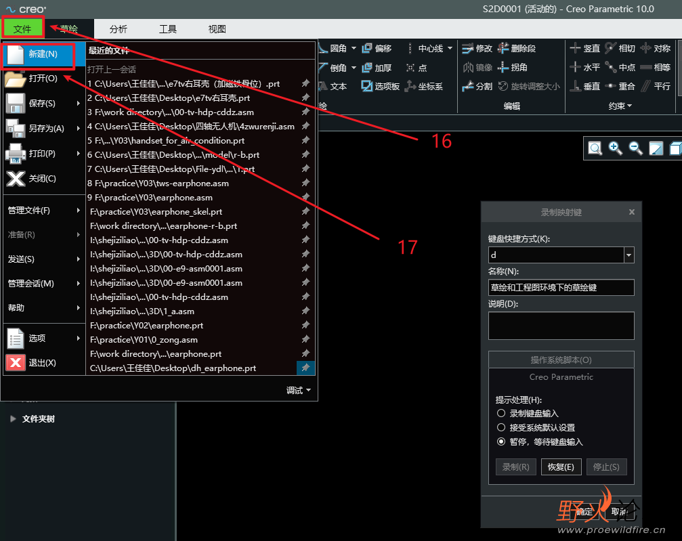Image resolution: width=682 pixels, height=541 pixels.
Task: Apply the Symmetric (对称) constraint
Action: click(656, 48)
